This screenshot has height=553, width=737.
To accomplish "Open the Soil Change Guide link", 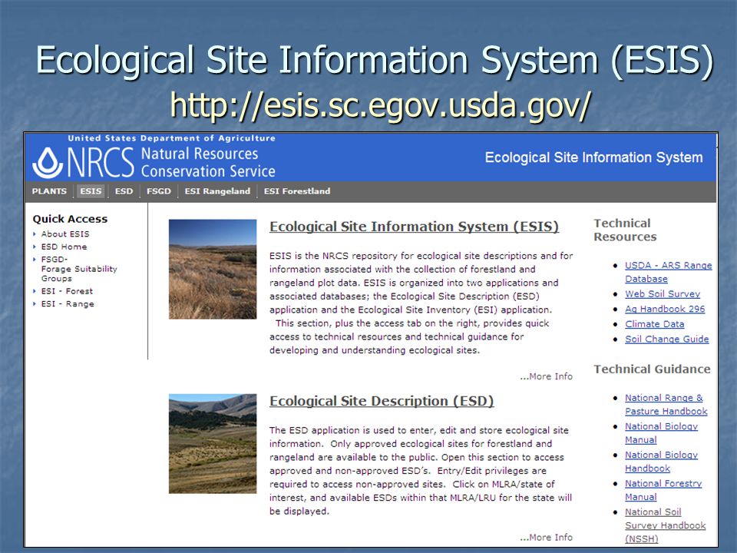I will 666,339.
